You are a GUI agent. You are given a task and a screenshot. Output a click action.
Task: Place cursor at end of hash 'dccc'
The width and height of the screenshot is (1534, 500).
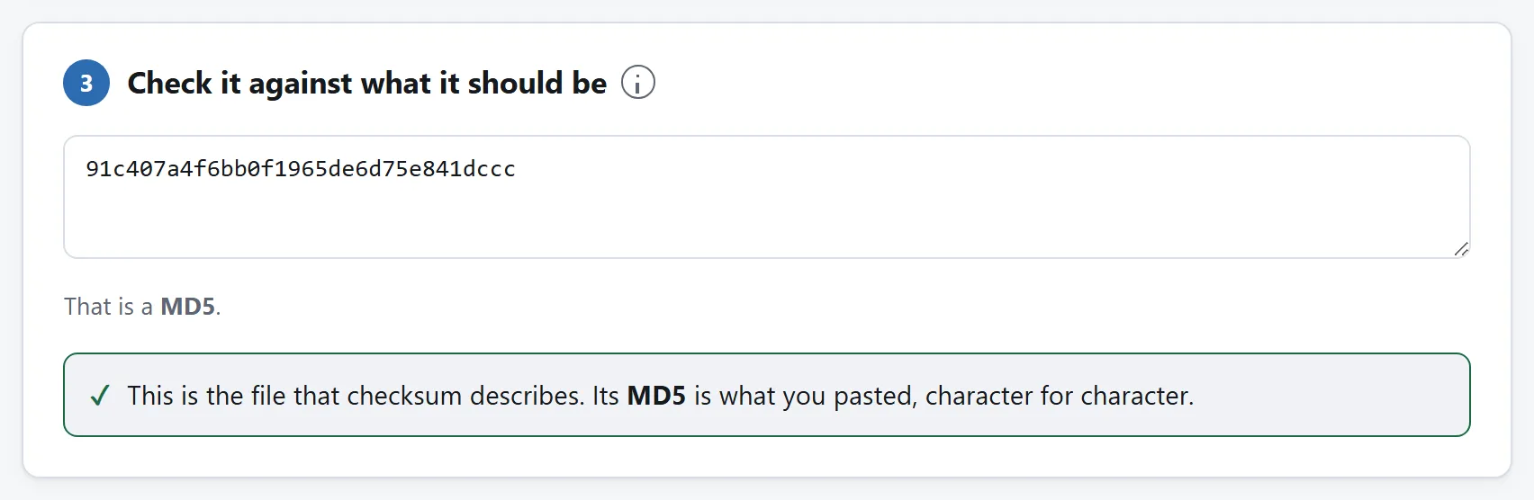point(517,169)
